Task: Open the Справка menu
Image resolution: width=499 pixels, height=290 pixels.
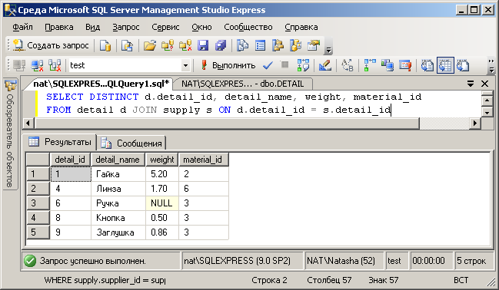Action: pyautogui.click(x=301, y=28)
